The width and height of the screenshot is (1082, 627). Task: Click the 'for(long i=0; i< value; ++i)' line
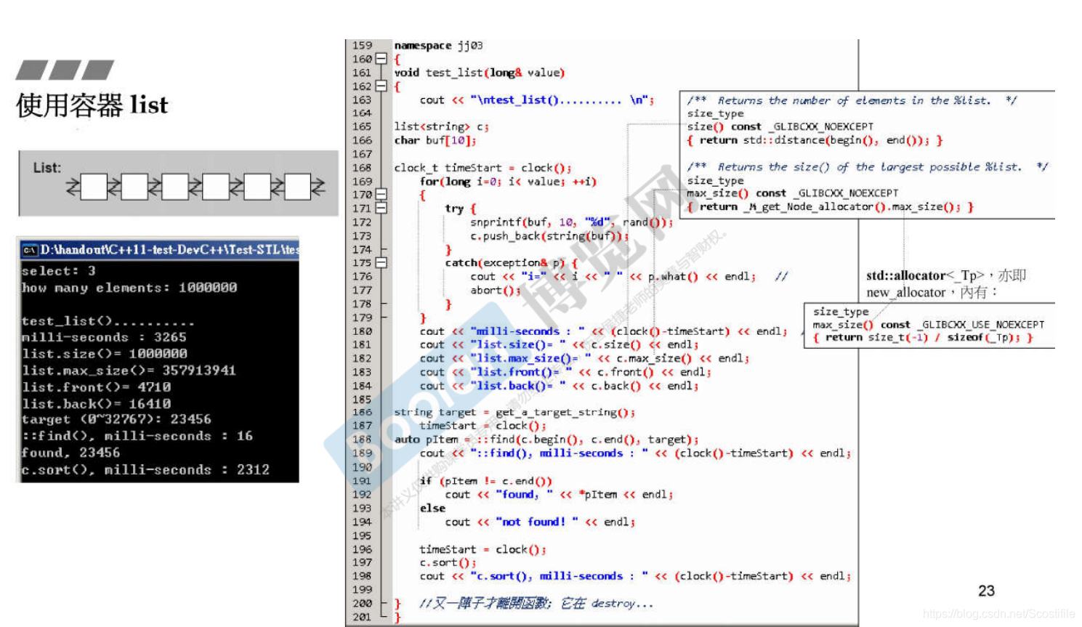point(508,182)
